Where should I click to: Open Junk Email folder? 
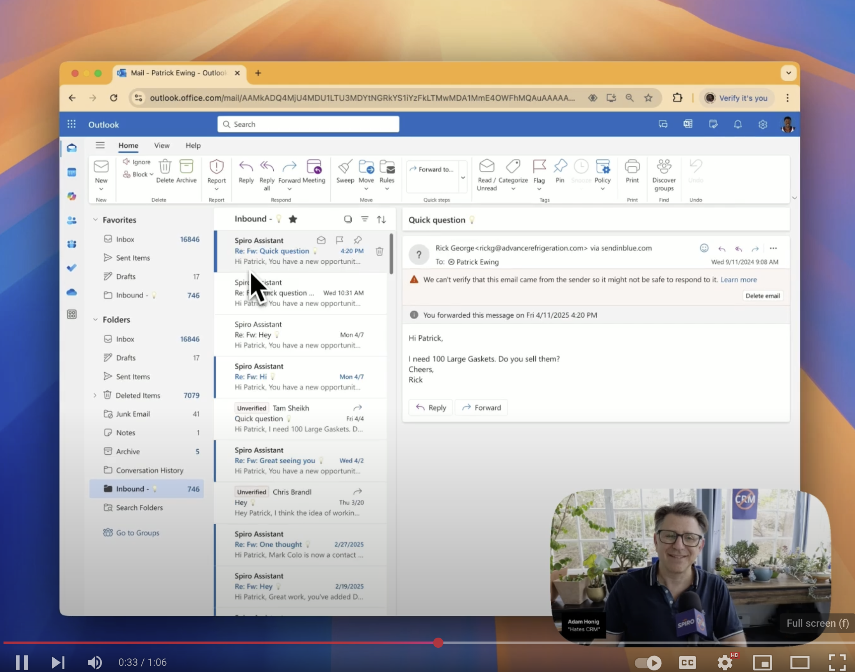(x=147, y=414)
